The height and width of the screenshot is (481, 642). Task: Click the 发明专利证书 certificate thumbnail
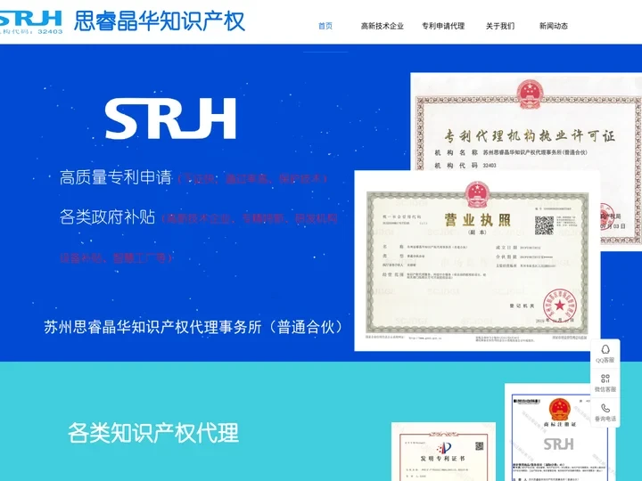click(443, 452)
